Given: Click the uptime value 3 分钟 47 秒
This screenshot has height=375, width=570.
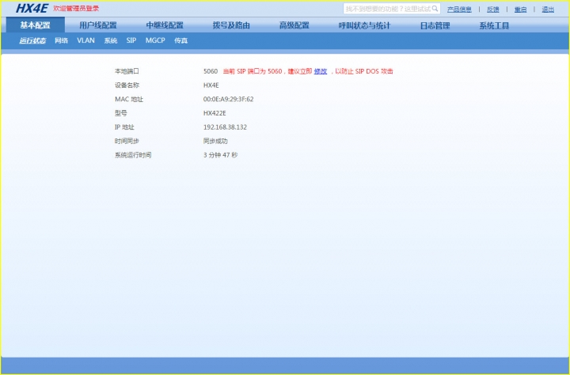Looking at the screenshot, I should [x=220, y=155].
